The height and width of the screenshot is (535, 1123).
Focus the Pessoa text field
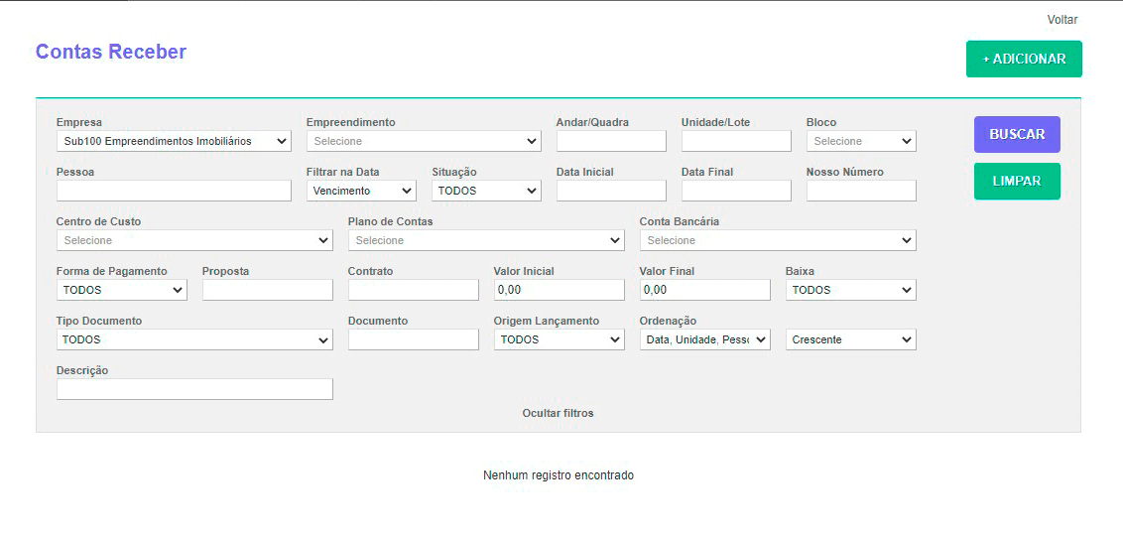coord(174,191)
